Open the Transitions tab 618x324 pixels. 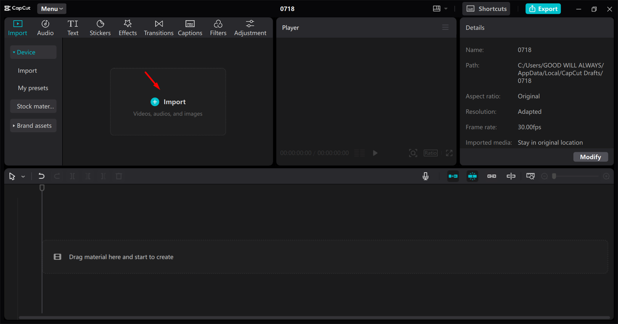point(158,28)
